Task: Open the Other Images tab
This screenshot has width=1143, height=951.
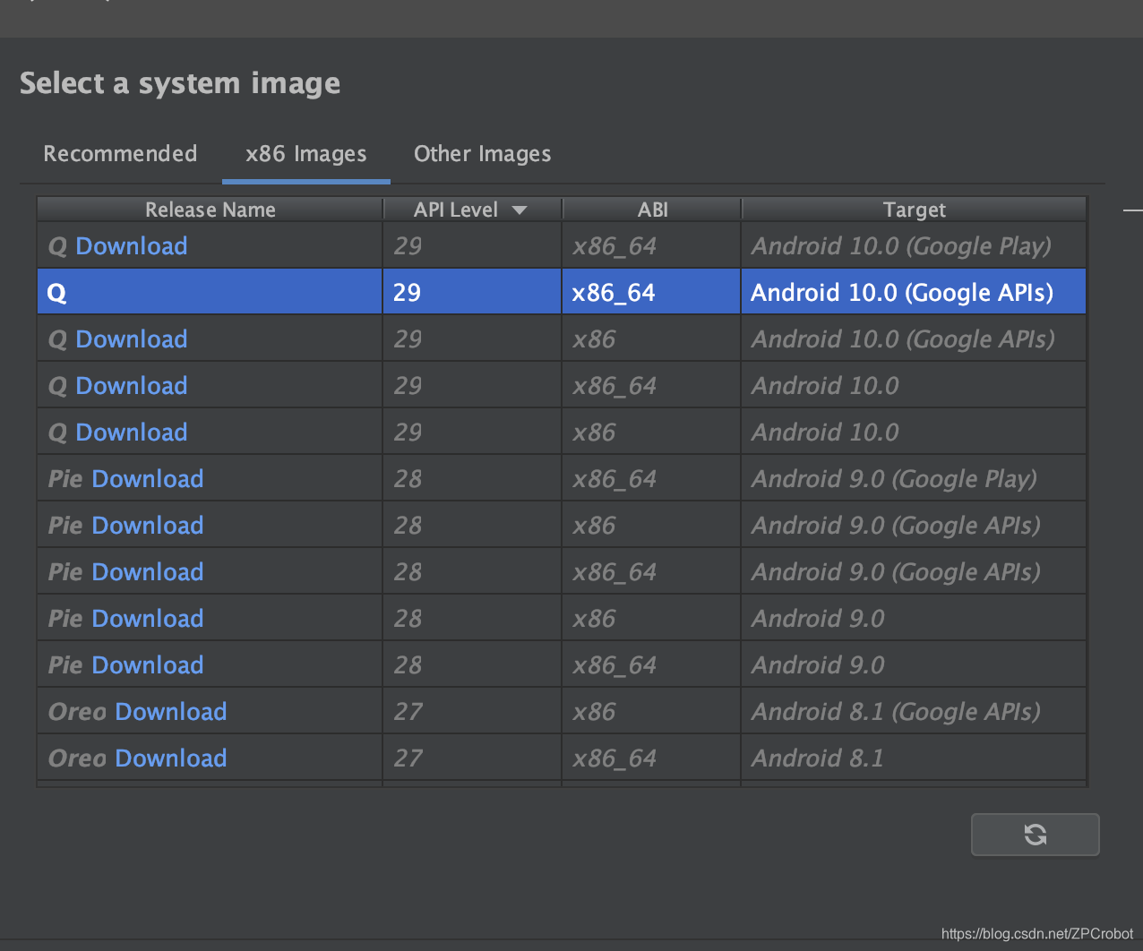Action: coord(482,153)
